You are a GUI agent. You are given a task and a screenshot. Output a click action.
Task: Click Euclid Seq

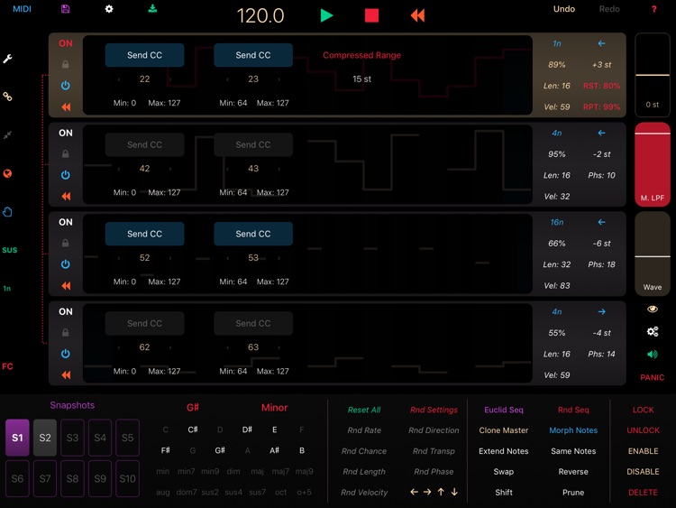coord(504,410)
